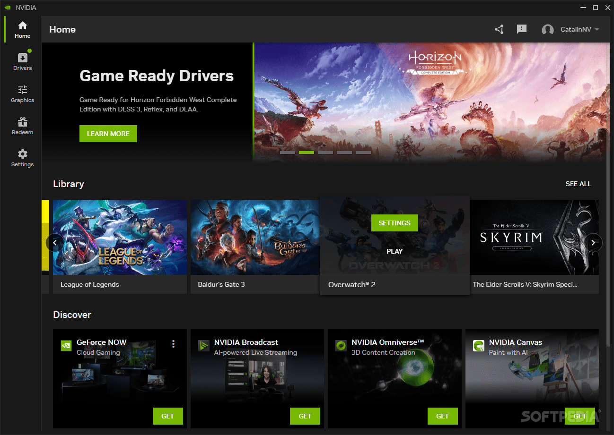Open the Graphics settings section
This screenshot has width=614, height=435.
click(x=22, y=94)
